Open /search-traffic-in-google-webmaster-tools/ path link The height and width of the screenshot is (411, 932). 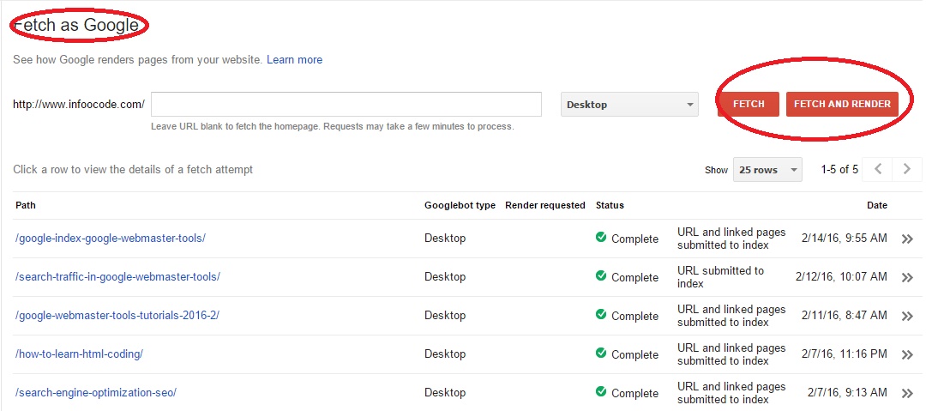(117, 277)
